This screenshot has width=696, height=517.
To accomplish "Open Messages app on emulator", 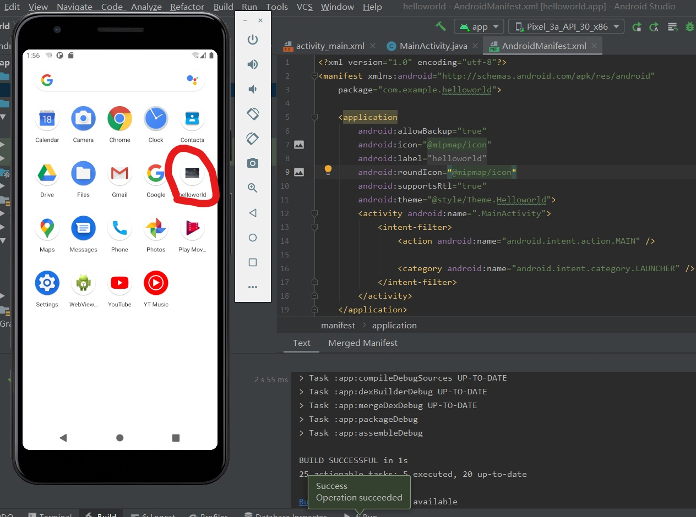I will click(83, 228).
